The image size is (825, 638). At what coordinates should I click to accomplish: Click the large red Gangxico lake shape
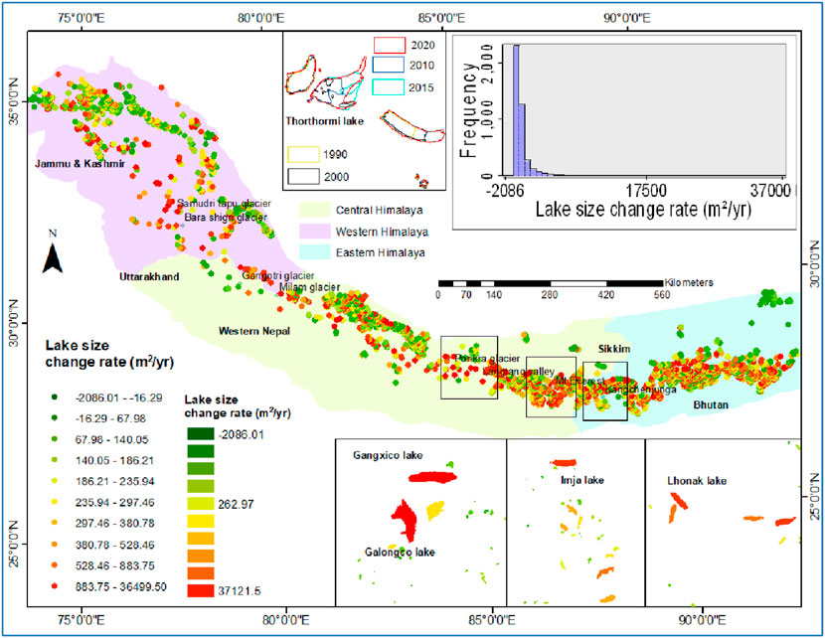[433, 478]
